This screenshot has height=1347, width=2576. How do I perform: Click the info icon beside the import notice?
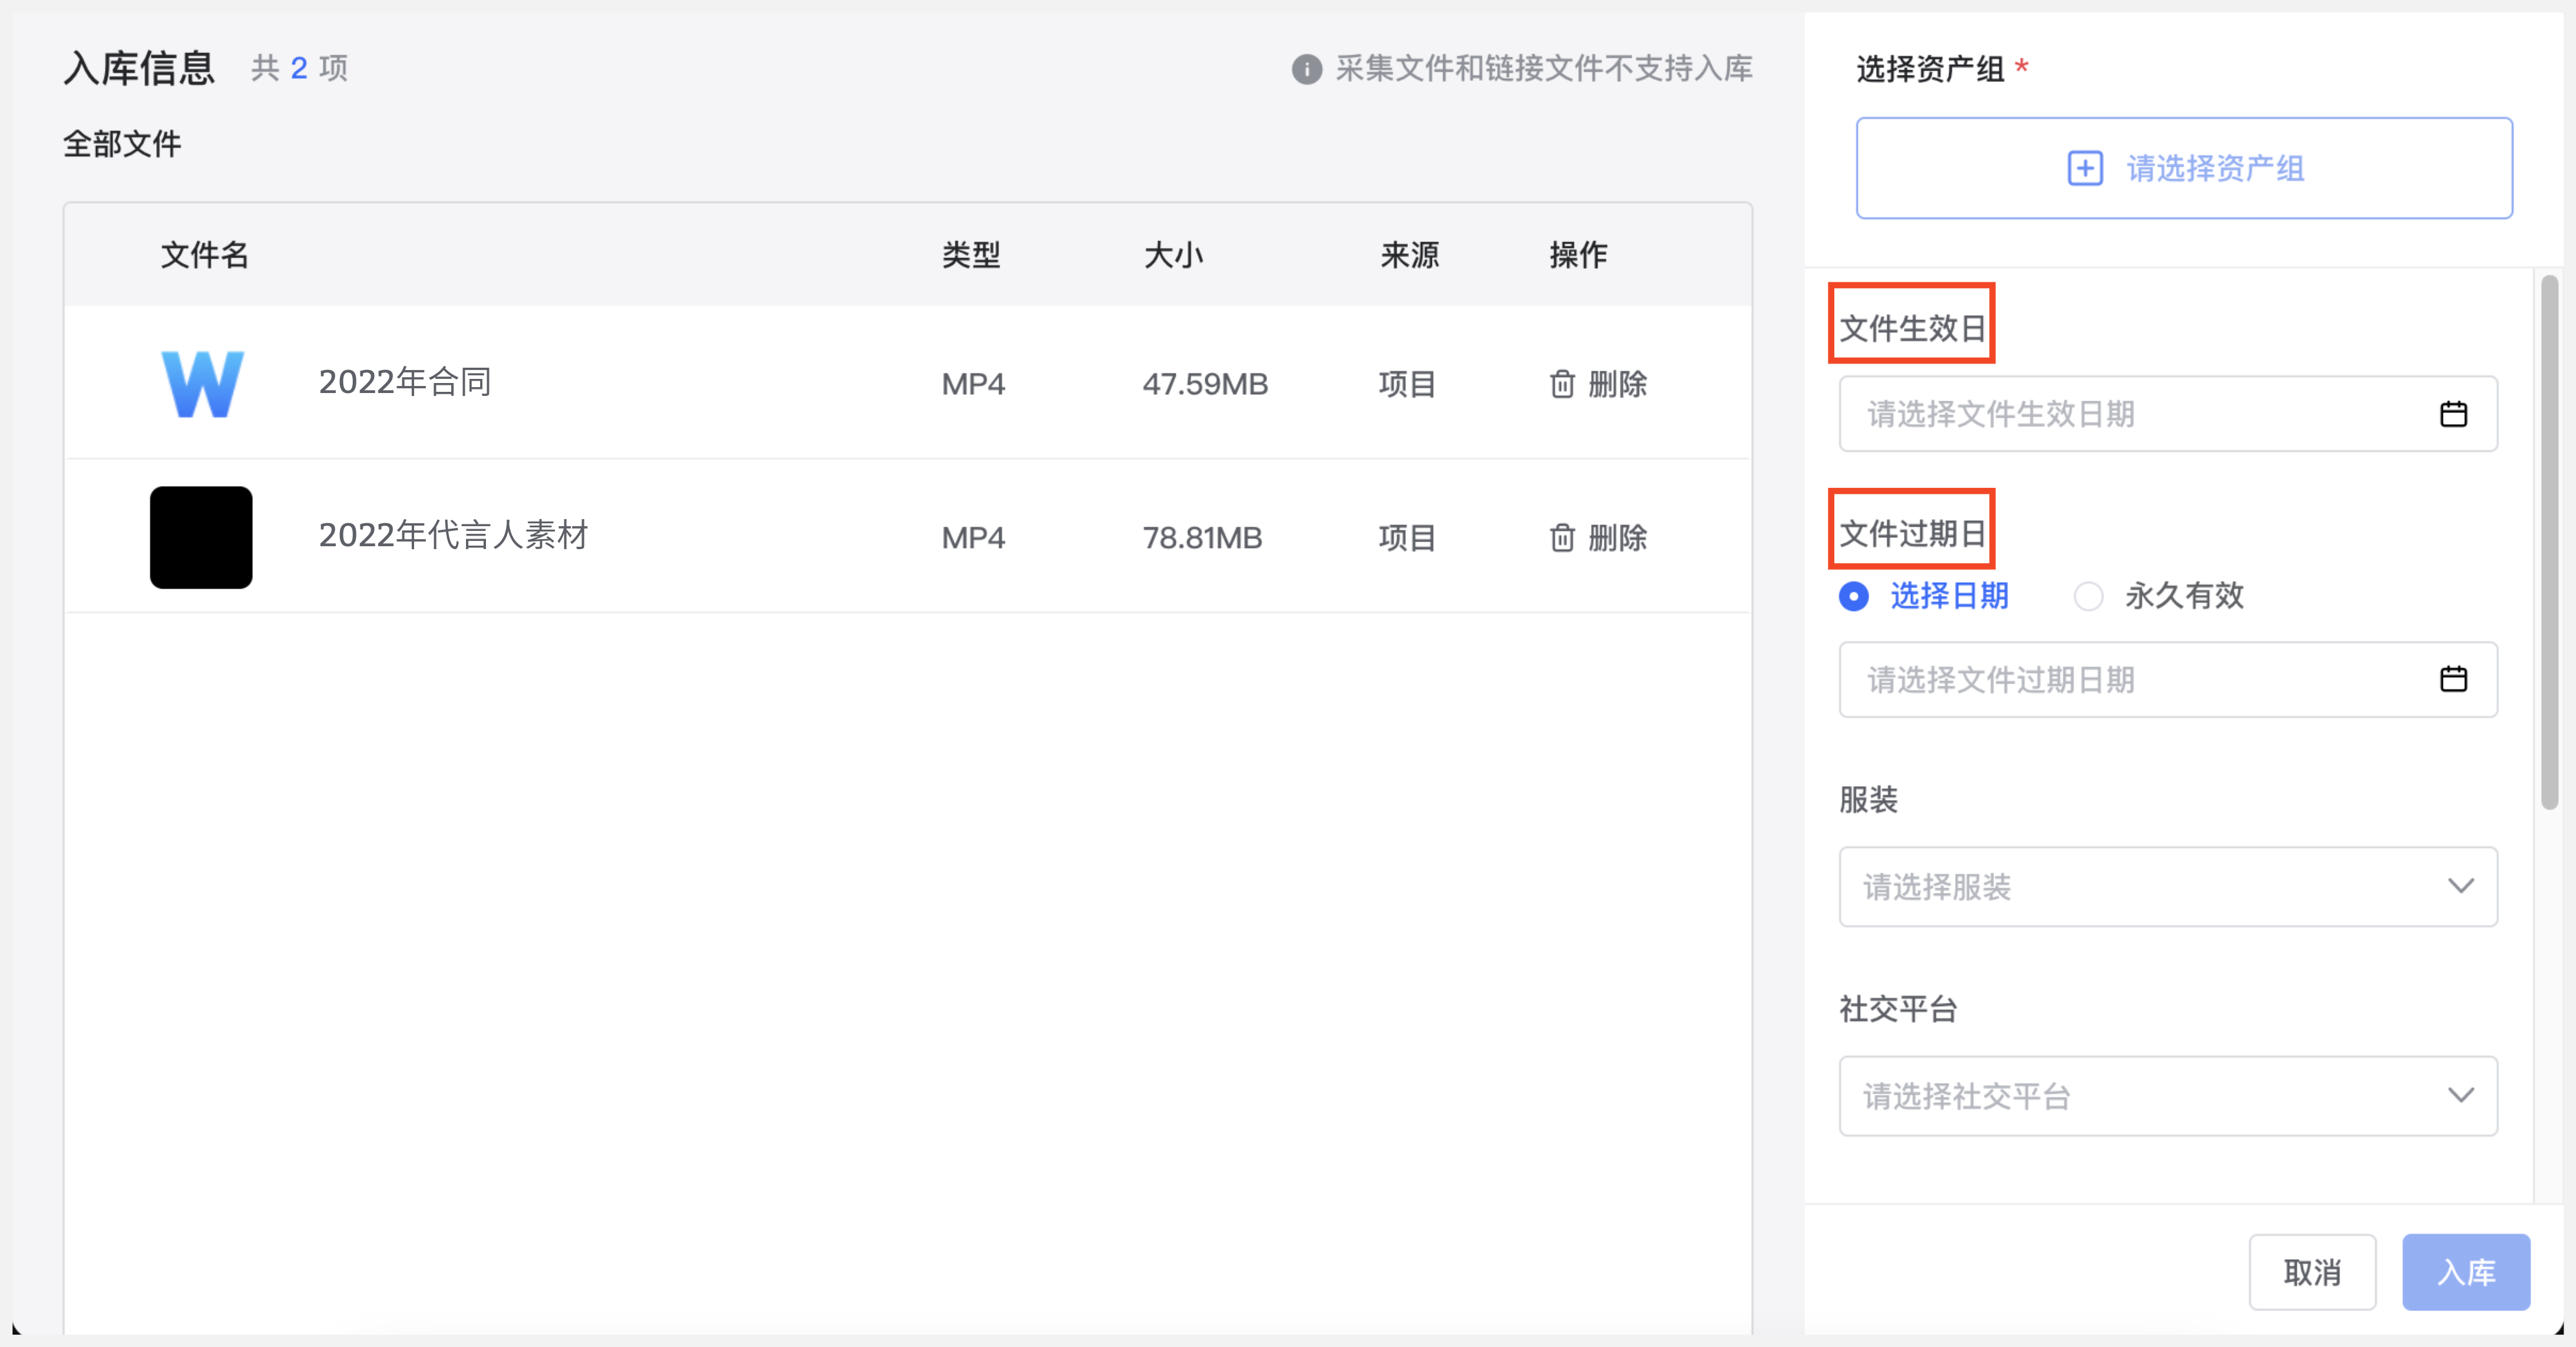1306,69
